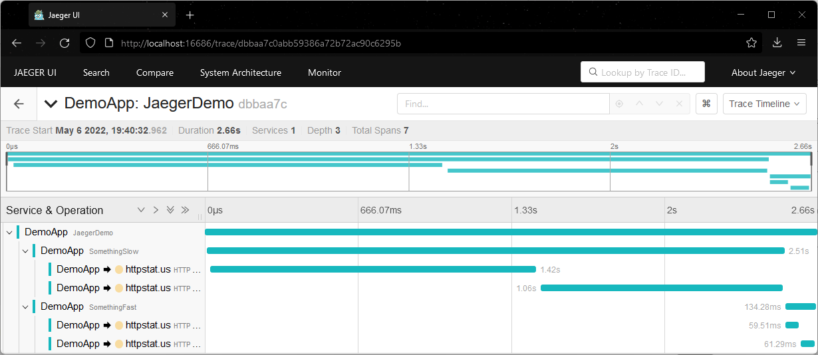The width and height of the screenshot is (818, 355).
Task: Collapse the DemoApp SomethingFast span
Action: pyautogui.click(x=25, y=306)
